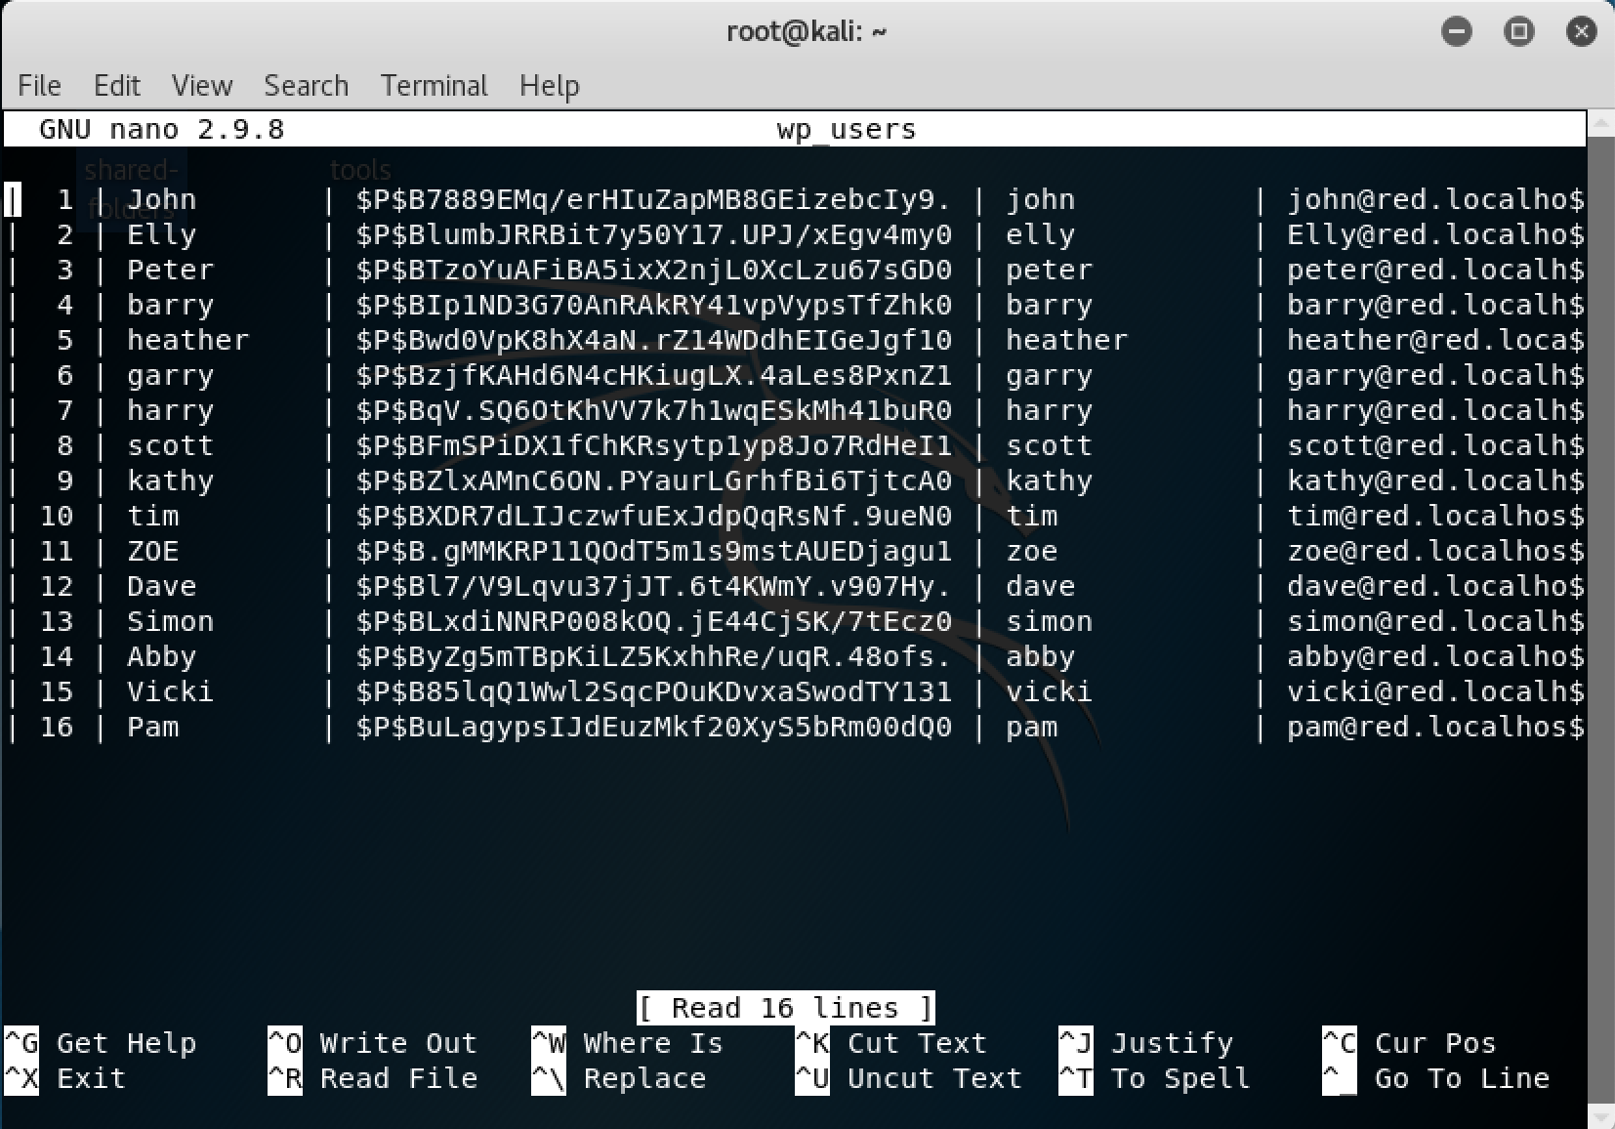Viewport: 1615px width, 1129px height.
Task: Click the username Dave in row 12
Action: (162, 587)
